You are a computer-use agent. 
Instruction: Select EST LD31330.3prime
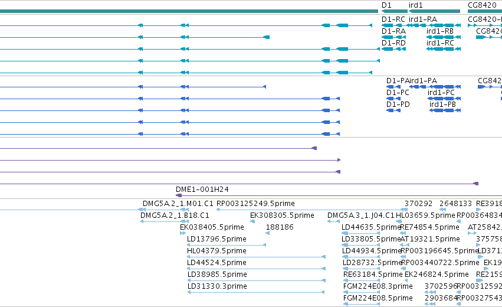(x=217, y=286)
